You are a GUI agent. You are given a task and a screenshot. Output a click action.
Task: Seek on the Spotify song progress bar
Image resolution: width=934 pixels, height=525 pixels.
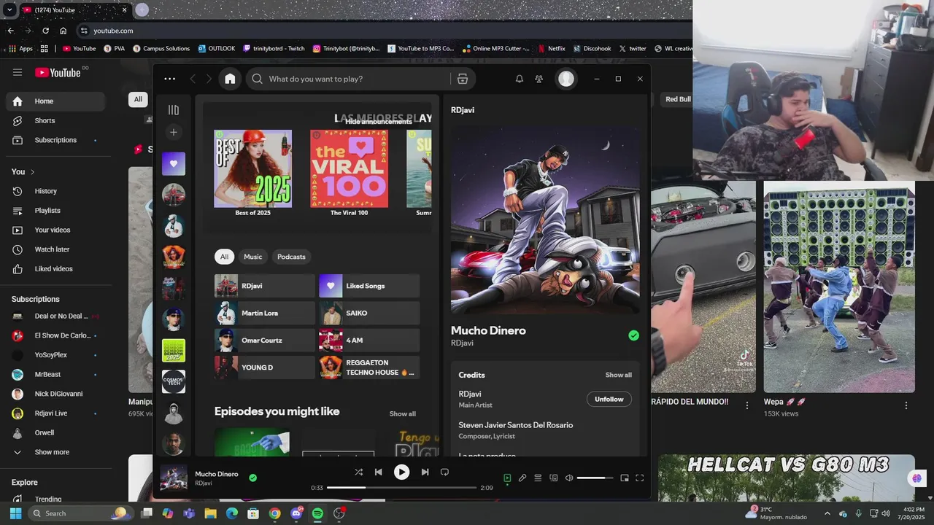[401, 487]
